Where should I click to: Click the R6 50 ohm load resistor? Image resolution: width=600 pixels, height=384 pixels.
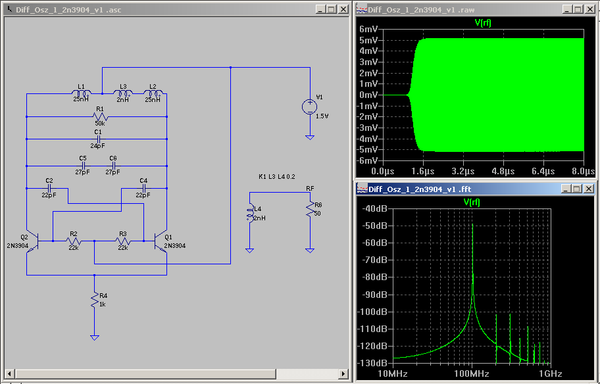tap(309, 210)
